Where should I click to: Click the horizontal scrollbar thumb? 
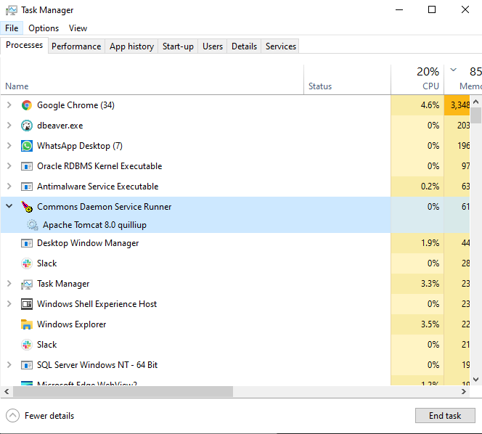(123, 392)
